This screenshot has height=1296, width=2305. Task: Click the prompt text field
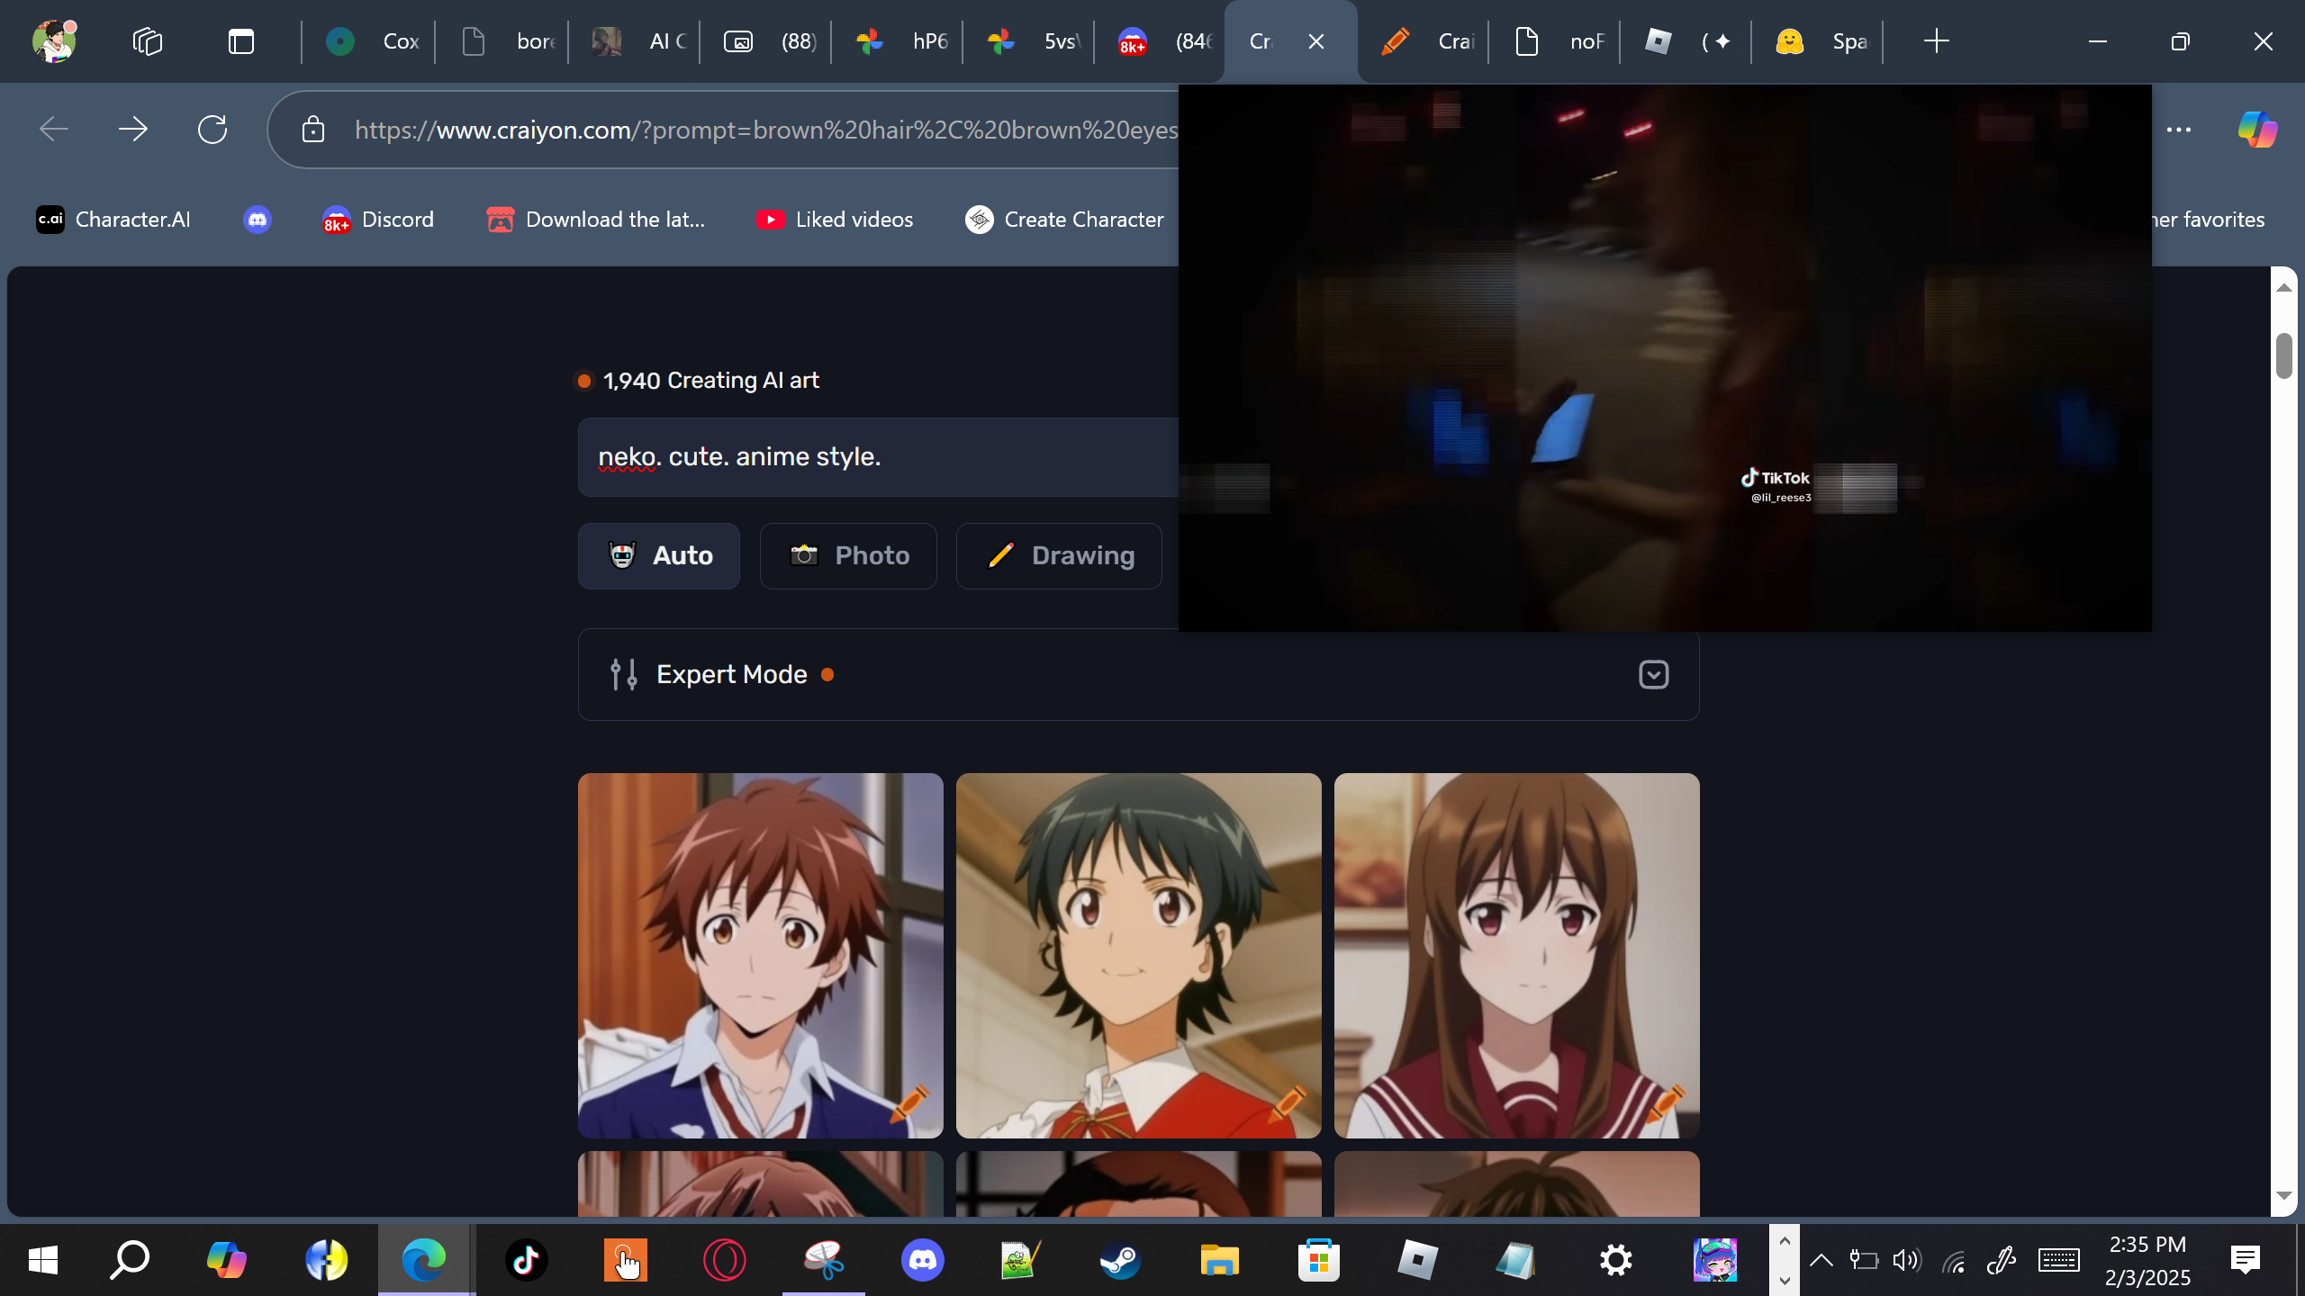[878, 457]
